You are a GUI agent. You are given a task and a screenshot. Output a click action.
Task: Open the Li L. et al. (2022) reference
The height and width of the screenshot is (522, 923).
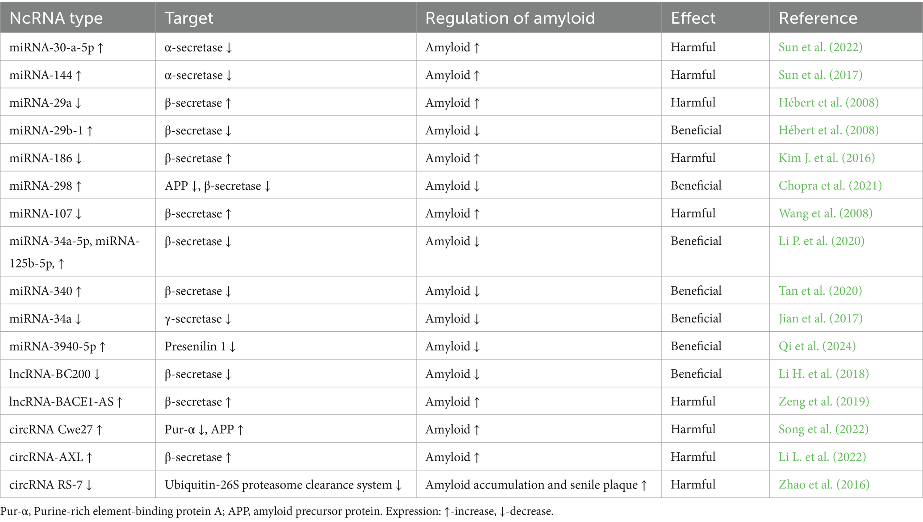click(x=822, y=457)
